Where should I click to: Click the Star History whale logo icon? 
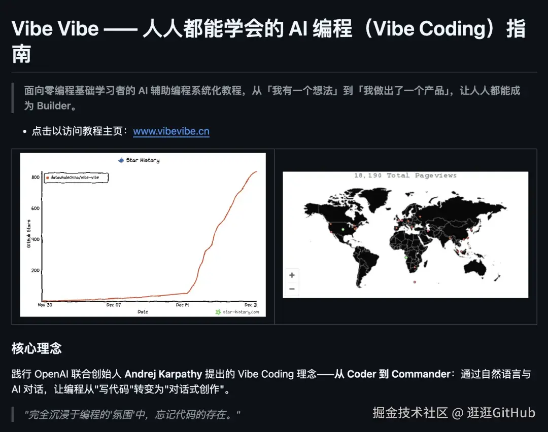click(121, 160)
